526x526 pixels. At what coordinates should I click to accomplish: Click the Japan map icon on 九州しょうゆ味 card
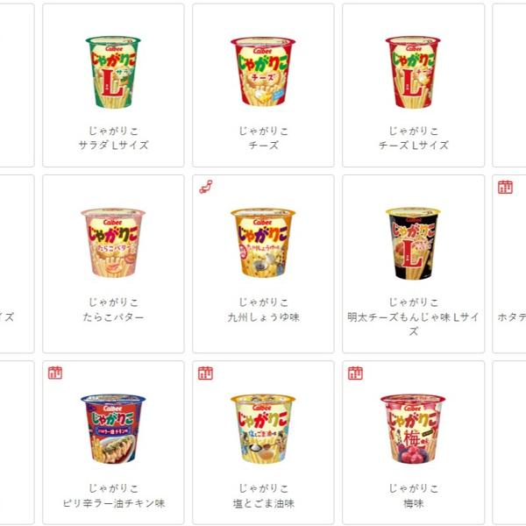[x=206, y=187]
